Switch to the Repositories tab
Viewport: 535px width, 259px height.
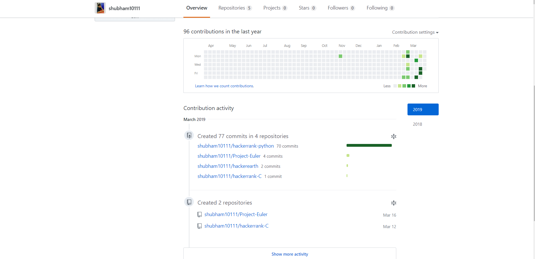(235, 8)
